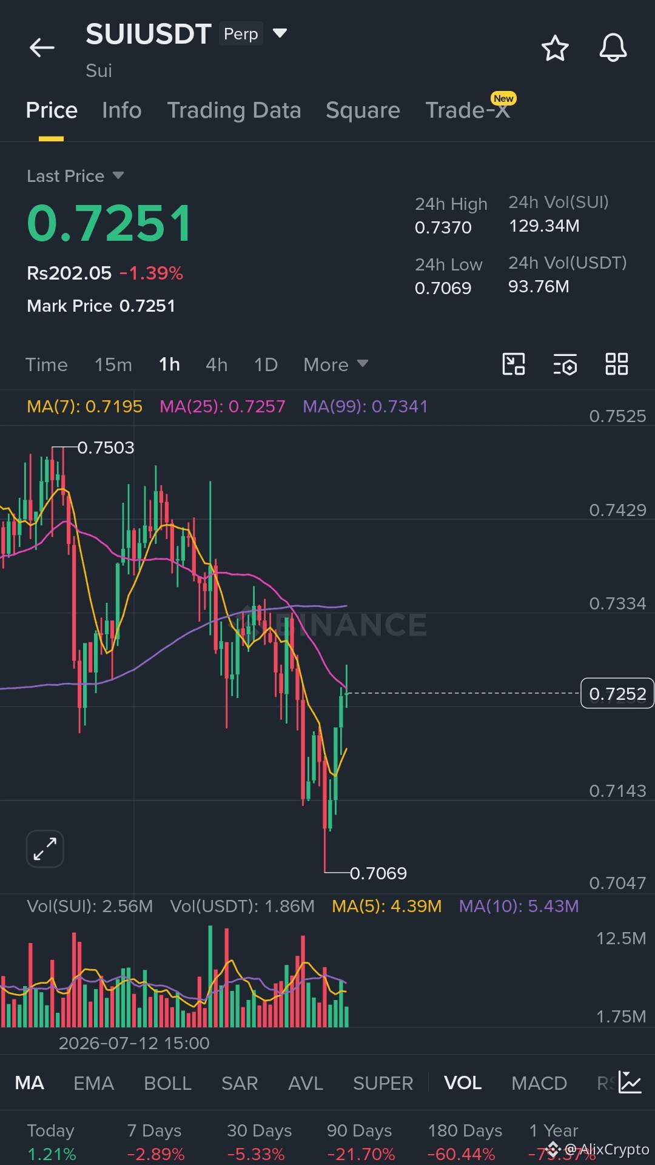This screenshot has height=1165, width=655.
Task: Tap the current price tag 0.7252
Action: click(x=617, y=693)
